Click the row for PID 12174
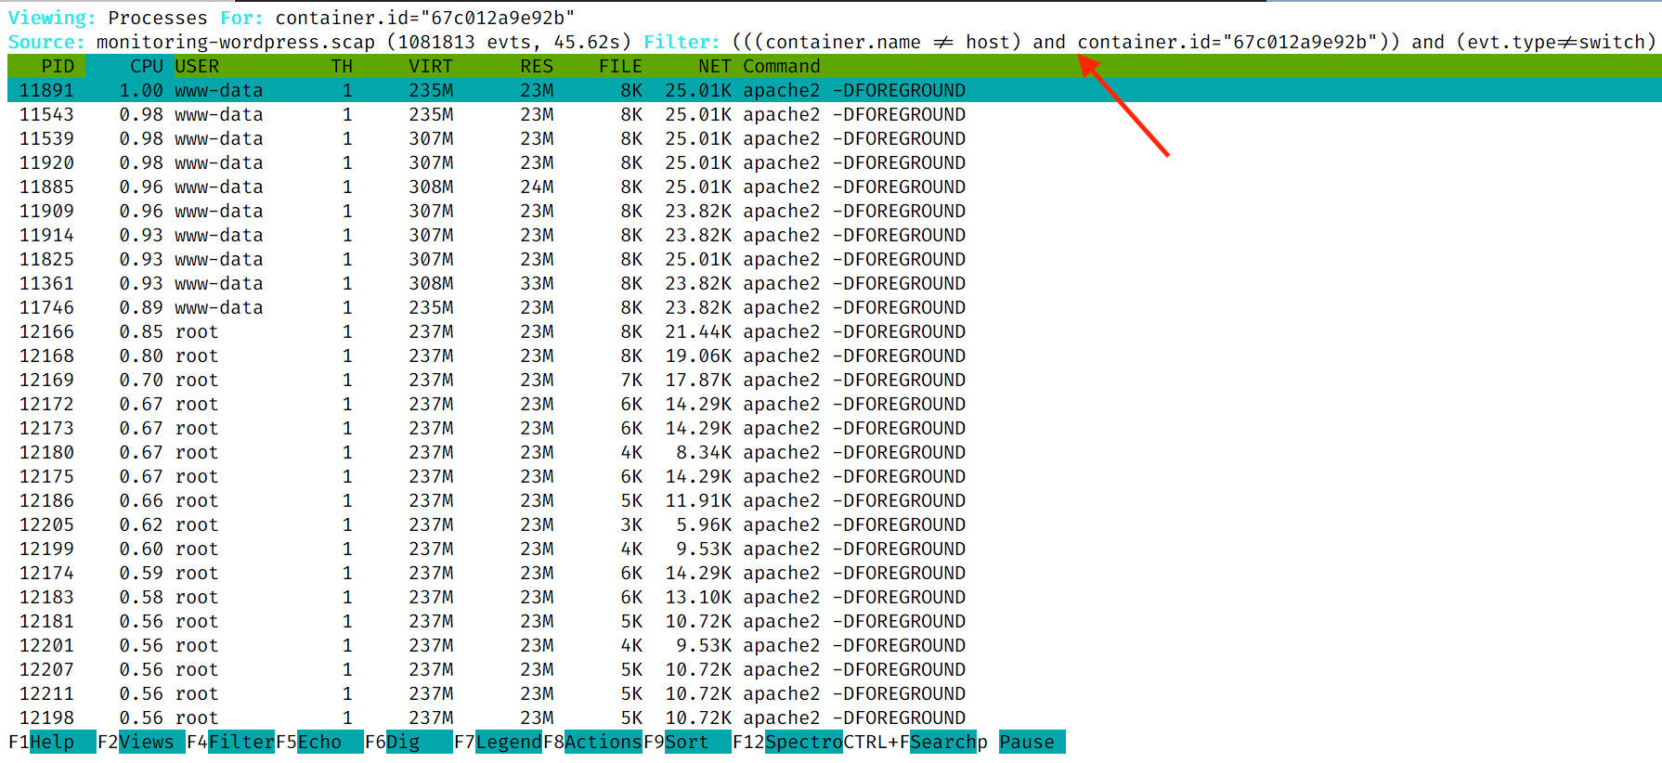Viewport: 1662px width, 763px height. (835, 573)
